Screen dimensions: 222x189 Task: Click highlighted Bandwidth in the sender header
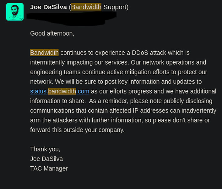pyautogui.click(x=86, y=7)
